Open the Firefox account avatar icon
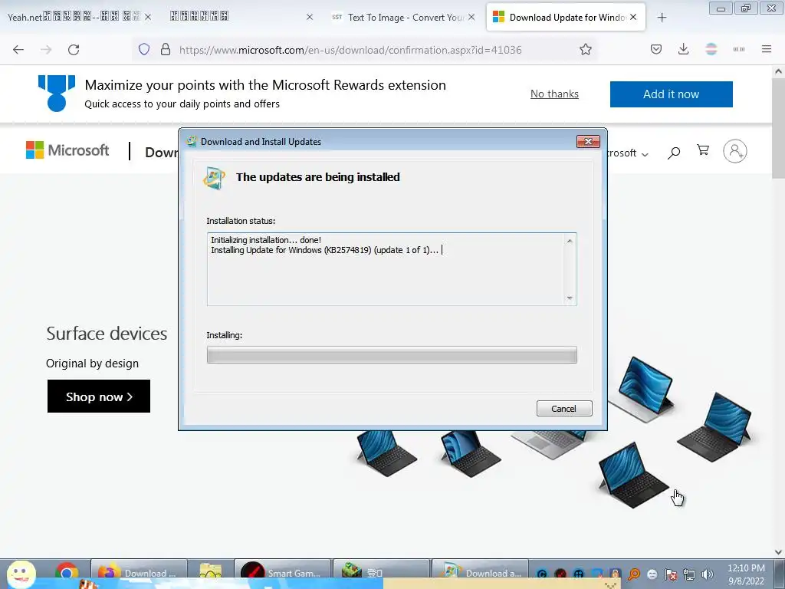Image resolution: width=785 pixels, height=589 pixels. (711, 49)
